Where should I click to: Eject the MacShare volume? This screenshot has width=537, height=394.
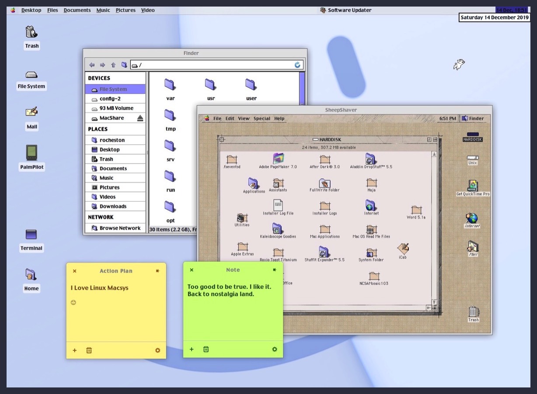[x=140, y=118]
